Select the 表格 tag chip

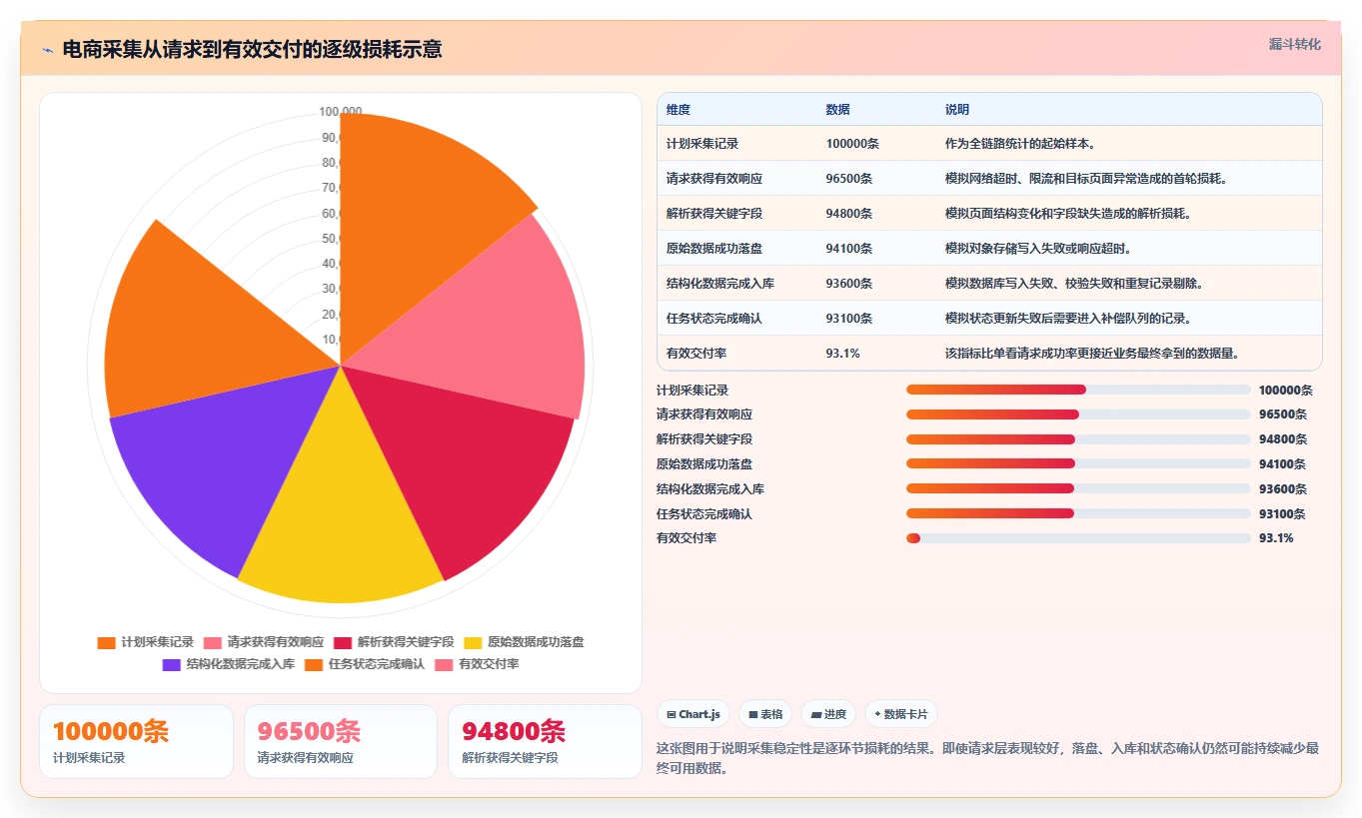pyautogui.click(x=765, y=714)
